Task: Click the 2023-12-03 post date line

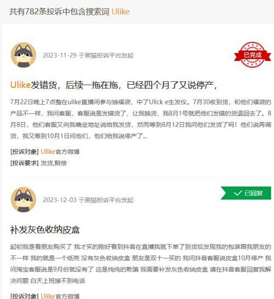Action: (x=88, y=200)
